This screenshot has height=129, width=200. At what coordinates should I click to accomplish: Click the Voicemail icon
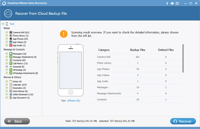[x=11, y=67]
